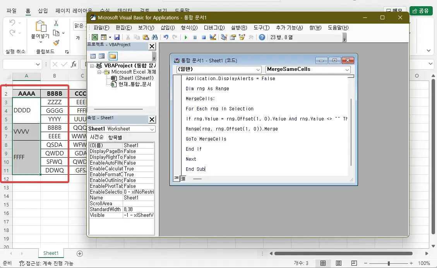Open Excel's Home (홈) ribbon tab

point(28,11)
